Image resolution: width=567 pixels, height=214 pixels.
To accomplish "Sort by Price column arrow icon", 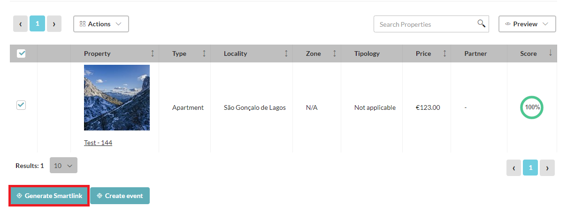I will pos(444,53).
